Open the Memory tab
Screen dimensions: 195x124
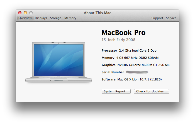coord(70,18)
